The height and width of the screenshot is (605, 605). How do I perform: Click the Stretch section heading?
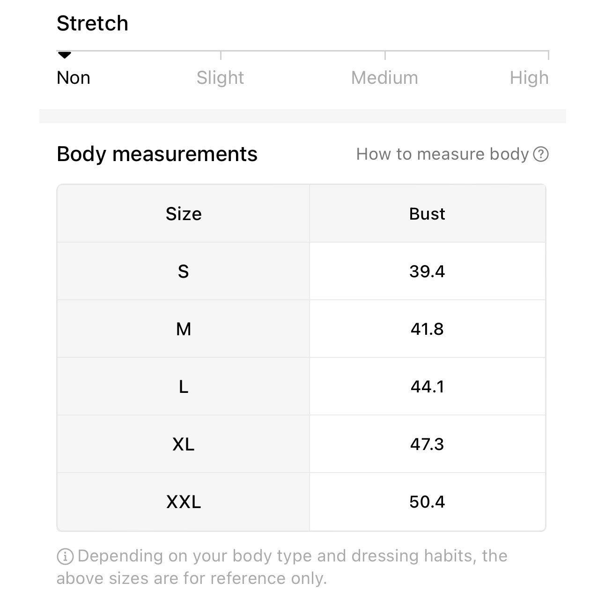point(92,23)
